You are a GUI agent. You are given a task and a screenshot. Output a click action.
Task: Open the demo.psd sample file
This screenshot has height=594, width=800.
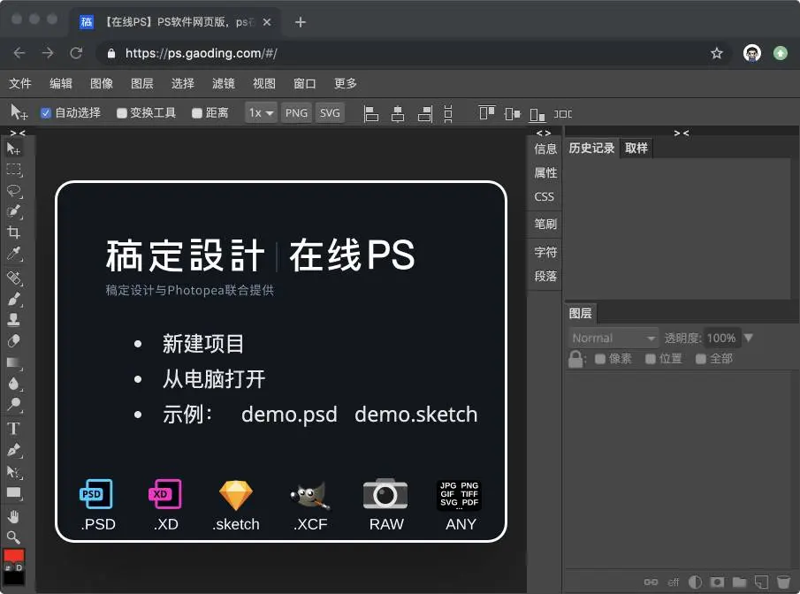(289, 415)
